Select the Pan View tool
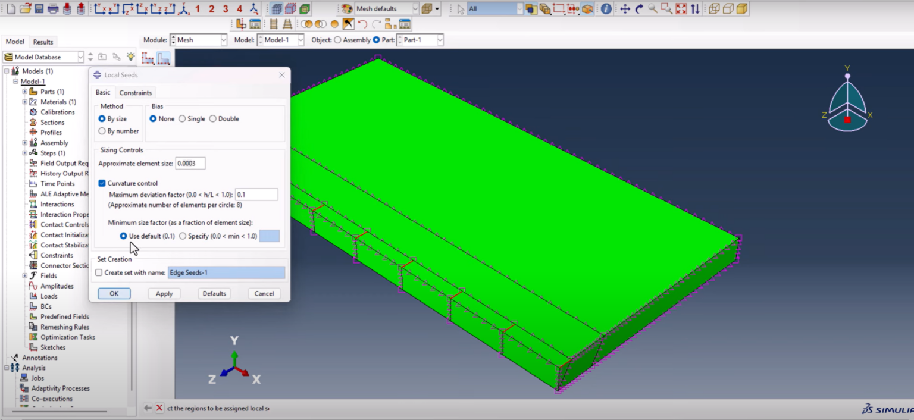914x420 pixels. coord(624,8)
